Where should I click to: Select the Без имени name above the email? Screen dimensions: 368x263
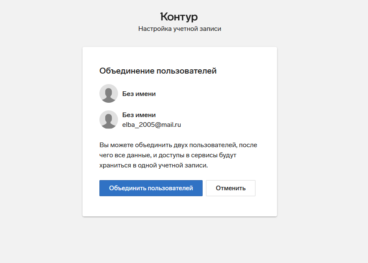[139, 115]
